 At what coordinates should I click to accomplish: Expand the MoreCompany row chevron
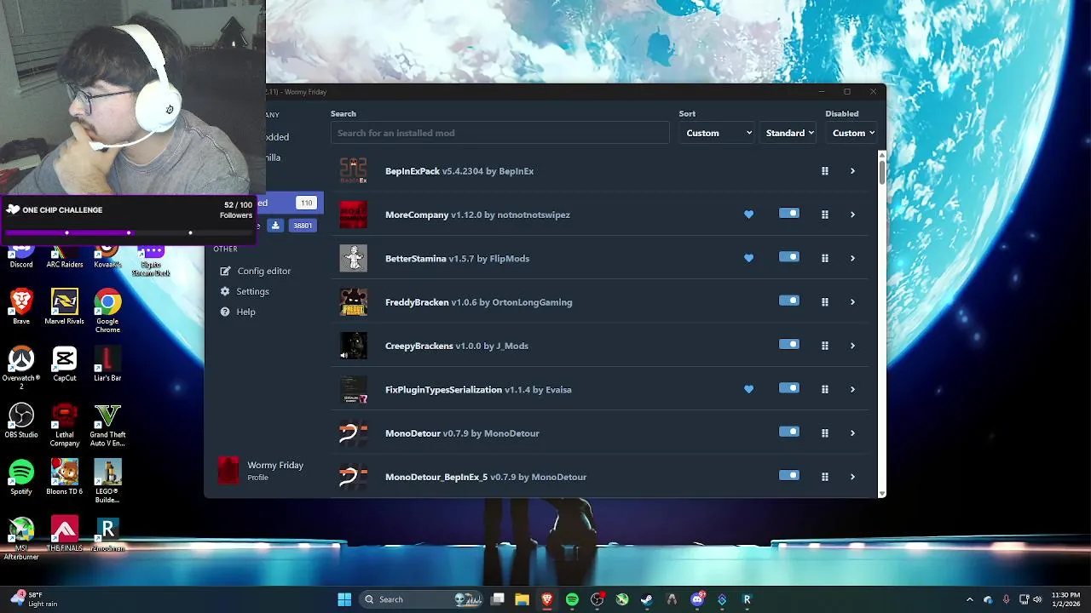coord(852,215)
